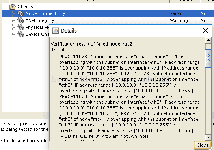Click the scrollbar up arrow in Details
Image resolution: width=214 pixels, height=150 pixels.
click(x=208, y=40)
